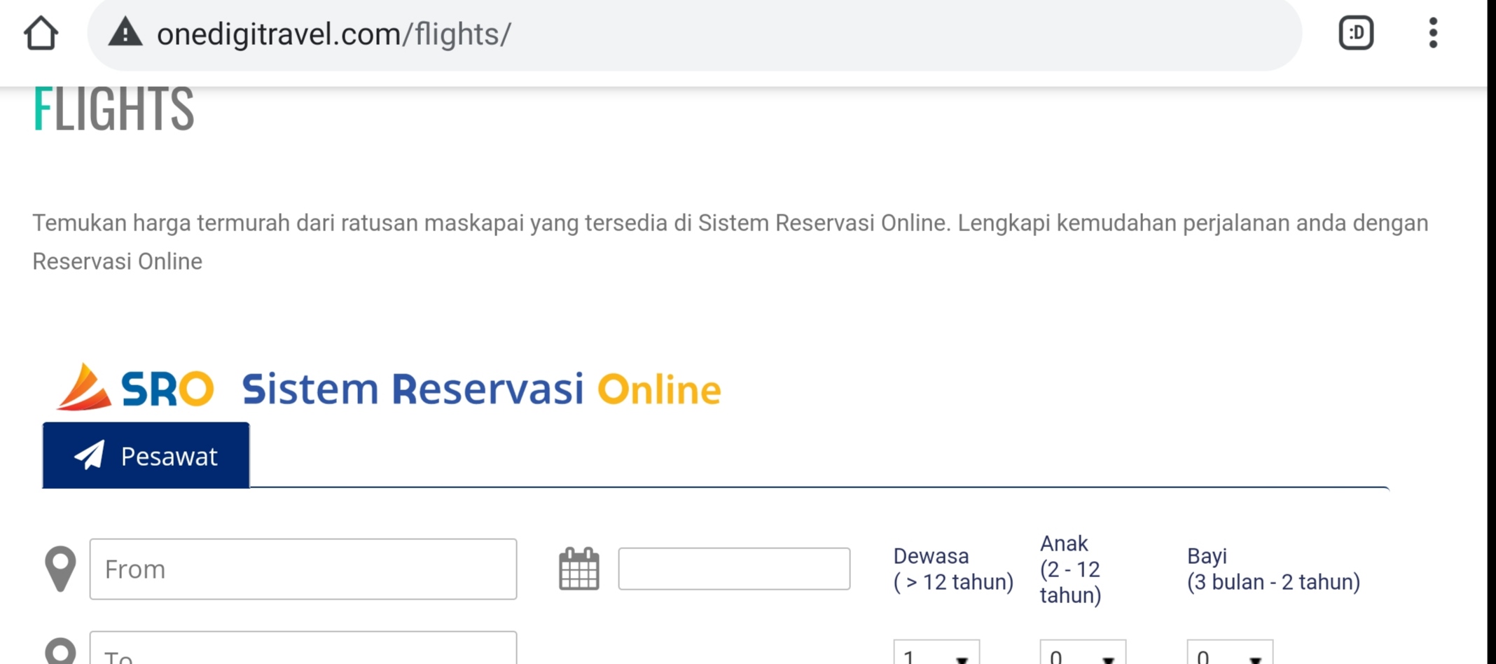1496x664 pixels.
Task: Click the departure date input field
Action: (734, 569)
